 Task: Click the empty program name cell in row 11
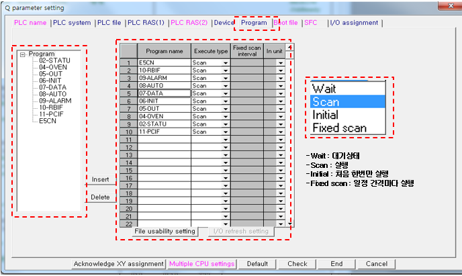(165, 139)
